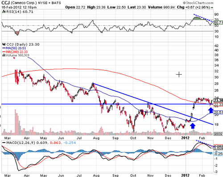Select the MA(200) 22.33 legend entry
This screenshot has height=177, width=223.
click(15, 52)
